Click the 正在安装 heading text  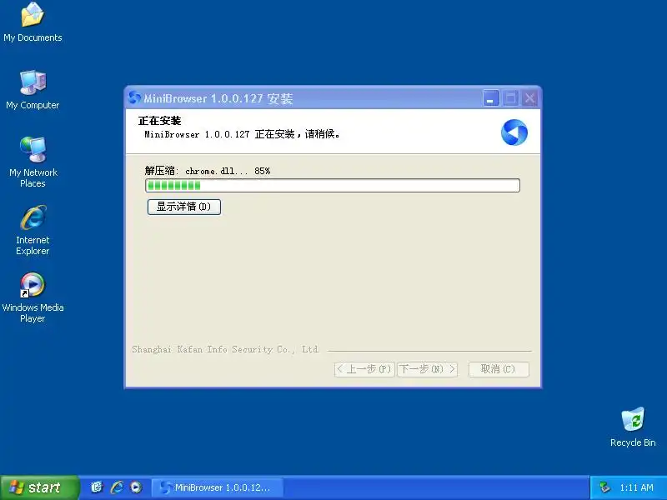tap(159, 121)
